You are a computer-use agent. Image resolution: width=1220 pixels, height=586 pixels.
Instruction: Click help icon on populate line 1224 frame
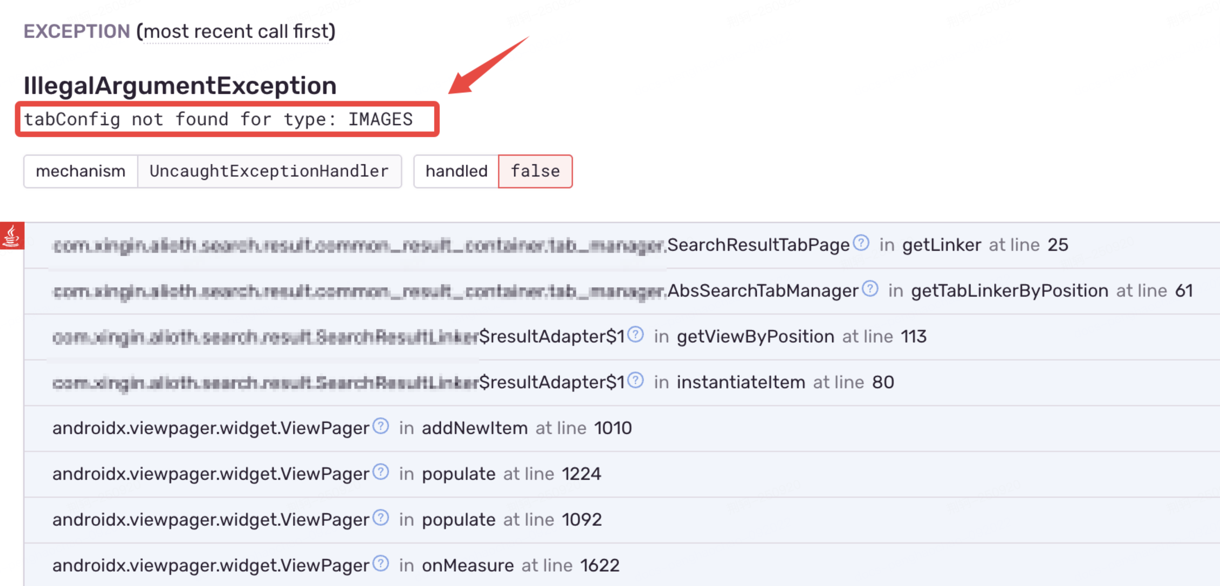pos(380,472)
